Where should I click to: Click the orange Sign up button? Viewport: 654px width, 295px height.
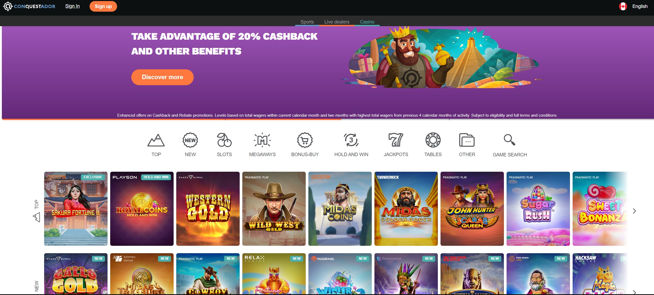pos(103,6)
